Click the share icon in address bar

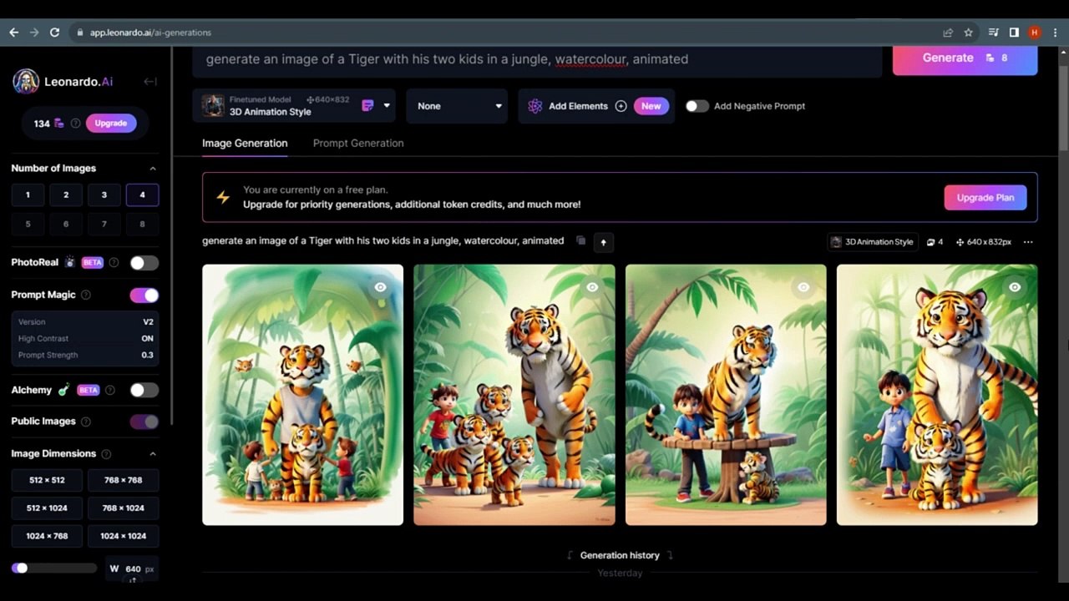click(948, 33)
